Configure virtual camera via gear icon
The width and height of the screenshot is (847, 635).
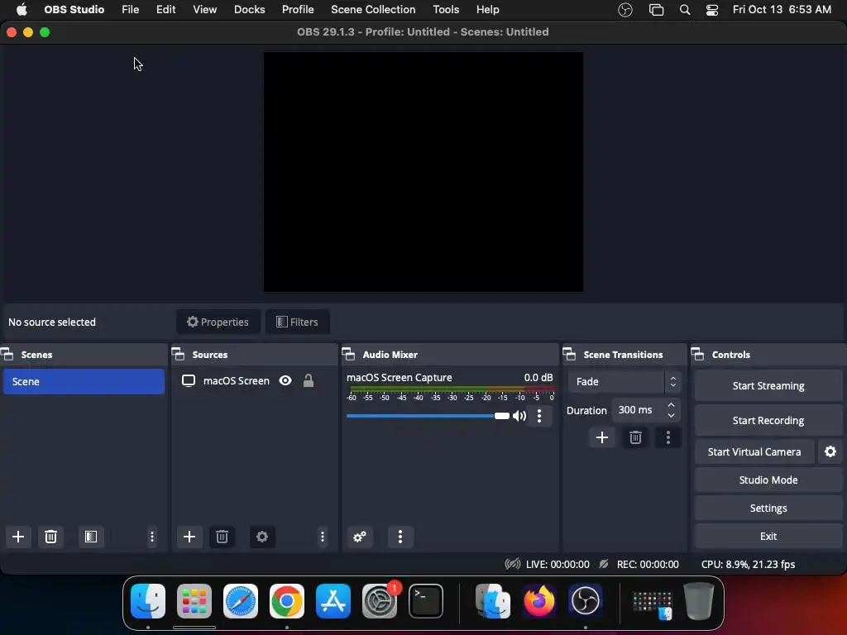coord(830,452)
